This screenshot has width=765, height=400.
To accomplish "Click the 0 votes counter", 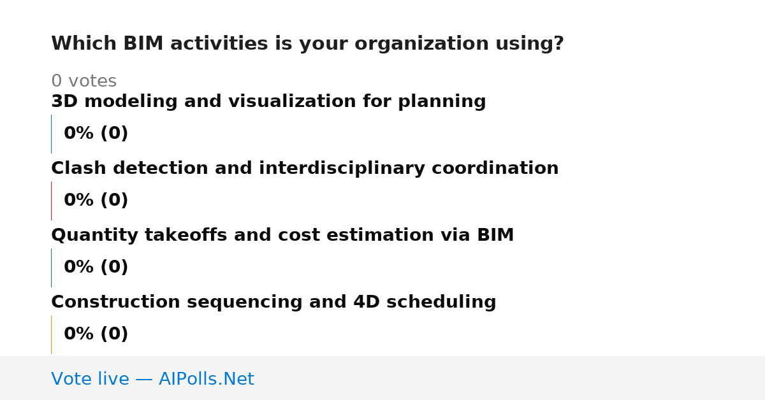I will [84, 82].
